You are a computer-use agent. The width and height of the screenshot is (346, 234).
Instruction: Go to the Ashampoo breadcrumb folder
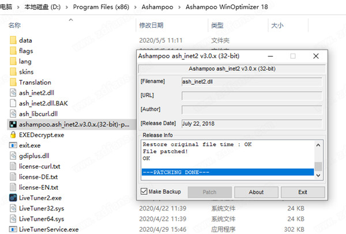[x=157, y=7]
